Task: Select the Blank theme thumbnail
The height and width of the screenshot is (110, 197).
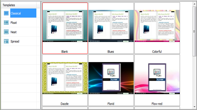Action: tap(65, 28)
